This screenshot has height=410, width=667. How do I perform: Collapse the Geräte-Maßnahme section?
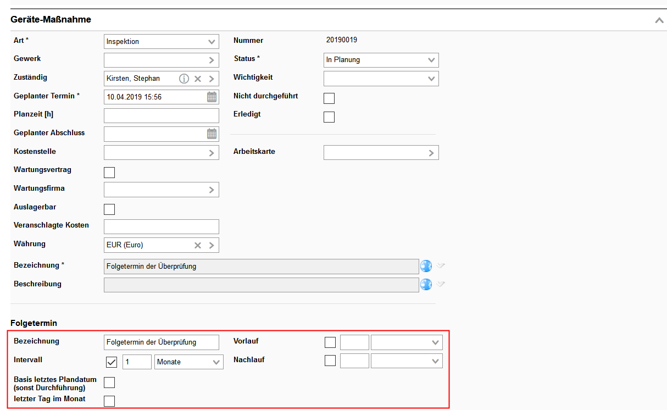[659, 20]
